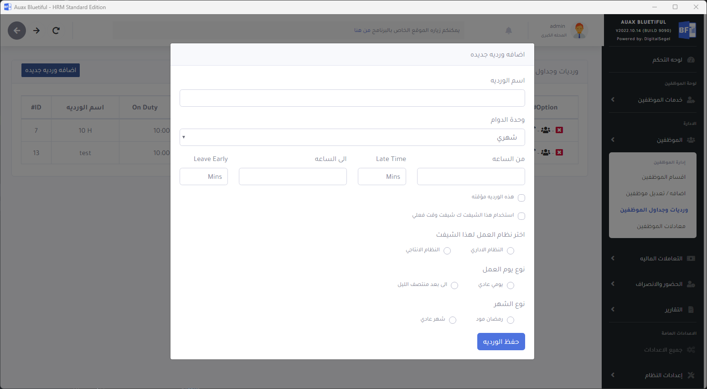Screen dimensions: 707x389
Task: Click the اضافه ورديه جديده button
Action: pyautogui.click(x=51, y=70)
